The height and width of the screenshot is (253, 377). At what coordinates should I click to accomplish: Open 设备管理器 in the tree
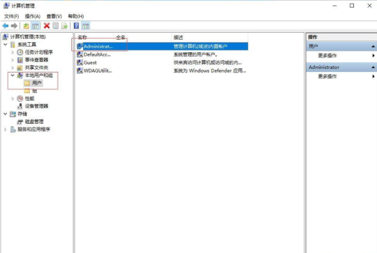pos(36,106)
